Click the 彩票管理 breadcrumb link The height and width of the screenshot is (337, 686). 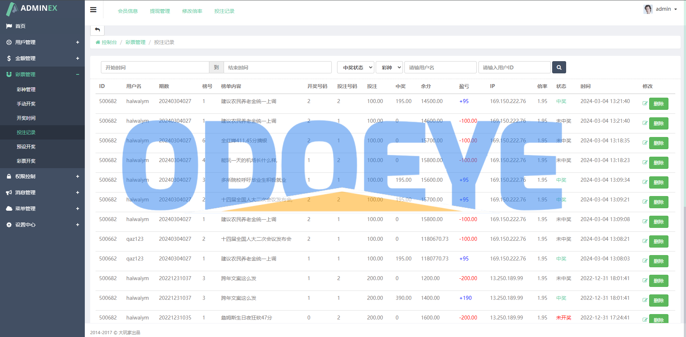point(135,42)
